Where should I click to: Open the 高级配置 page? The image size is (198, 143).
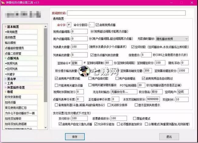pyautogui.click(x=21, y=37)
